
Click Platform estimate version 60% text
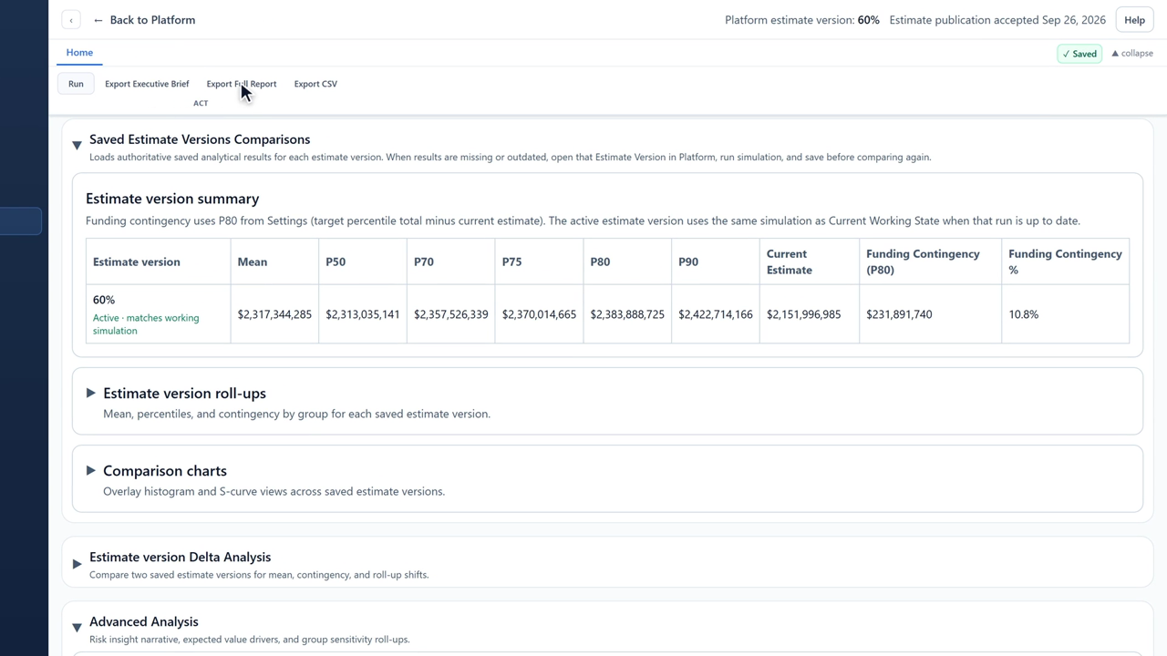802,20
